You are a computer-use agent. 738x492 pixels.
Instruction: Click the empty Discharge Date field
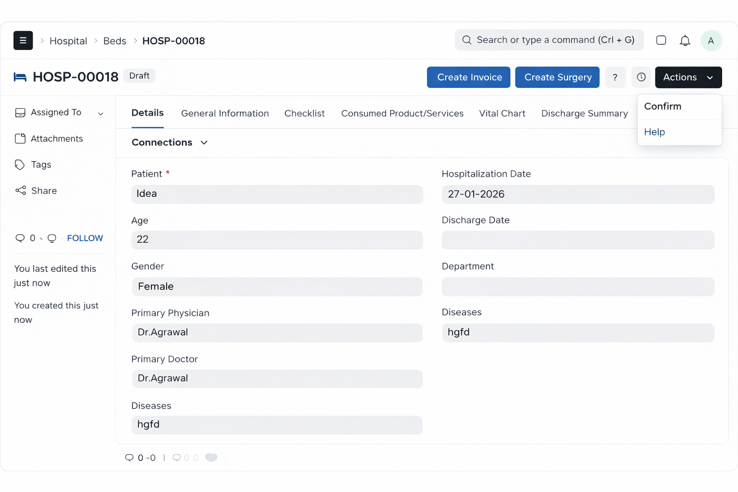click(x=578, y=240)
